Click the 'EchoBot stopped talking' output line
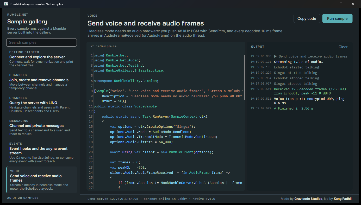The image size is (361, 205). click(296, 78)
